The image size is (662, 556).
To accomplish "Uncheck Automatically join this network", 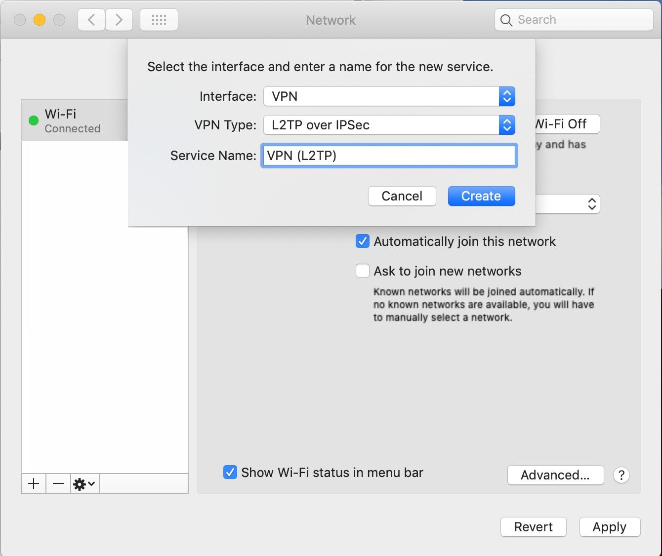I will point(363,241).
